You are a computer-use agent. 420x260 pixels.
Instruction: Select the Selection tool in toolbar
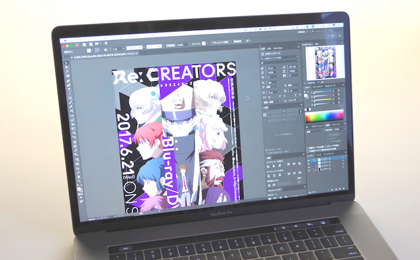point(66,63)
